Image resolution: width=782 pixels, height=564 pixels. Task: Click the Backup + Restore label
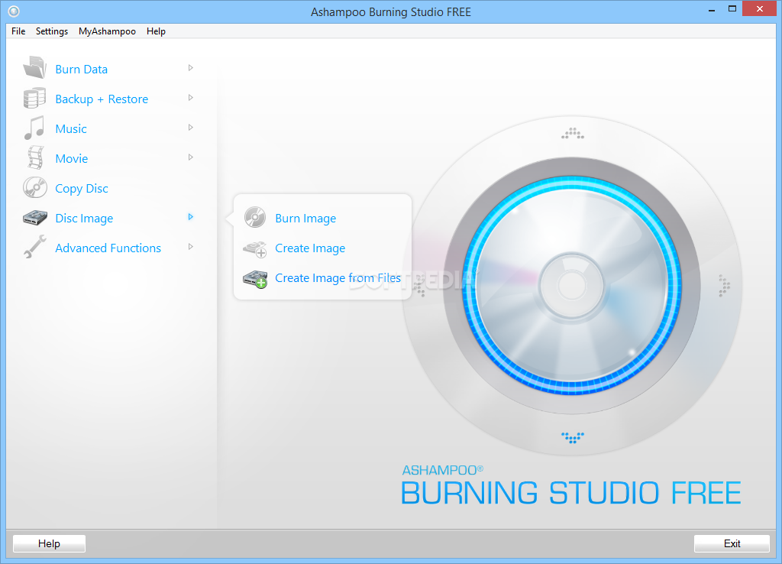(102, 99)
